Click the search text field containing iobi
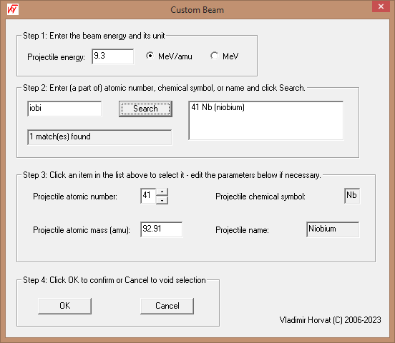This screenshot has height=343, width=395. (x=64, y=109)
